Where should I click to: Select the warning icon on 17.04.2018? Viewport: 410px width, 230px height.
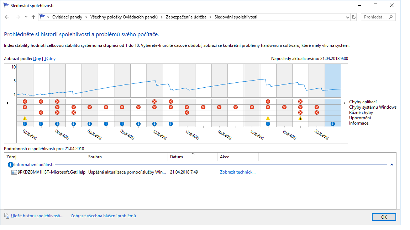(268, 118)
